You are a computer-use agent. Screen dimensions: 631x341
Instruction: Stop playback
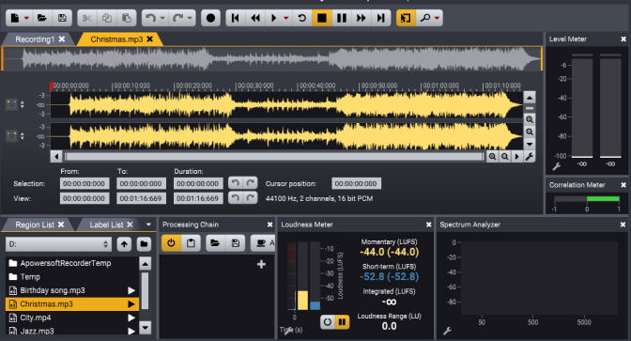322,18
